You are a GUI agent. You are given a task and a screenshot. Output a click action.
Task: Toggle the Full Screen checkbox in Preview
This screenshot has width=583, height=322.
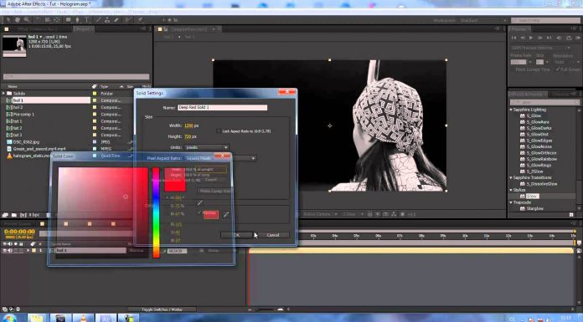click(557, 69)
